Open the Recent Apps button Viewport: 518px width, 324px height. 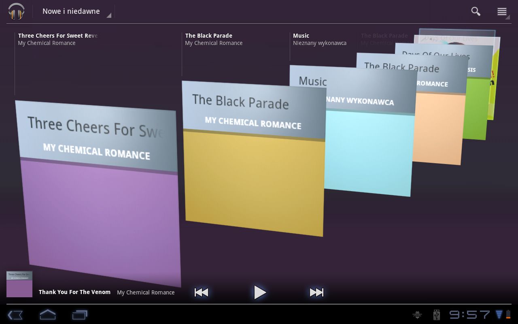(x=80, y=315)
